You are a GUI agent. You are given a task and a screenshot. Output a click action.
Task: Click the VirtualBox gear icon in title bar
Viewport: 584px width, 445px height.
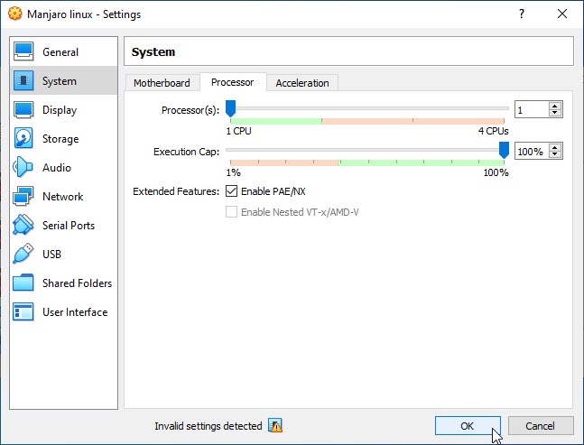coord(15,14)
